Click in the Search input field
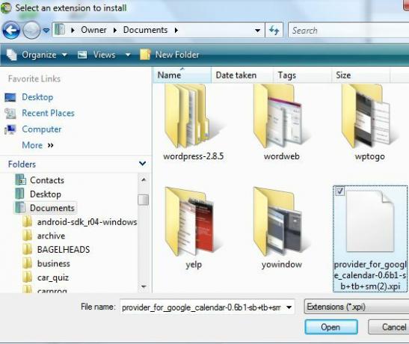 point(348,30)
